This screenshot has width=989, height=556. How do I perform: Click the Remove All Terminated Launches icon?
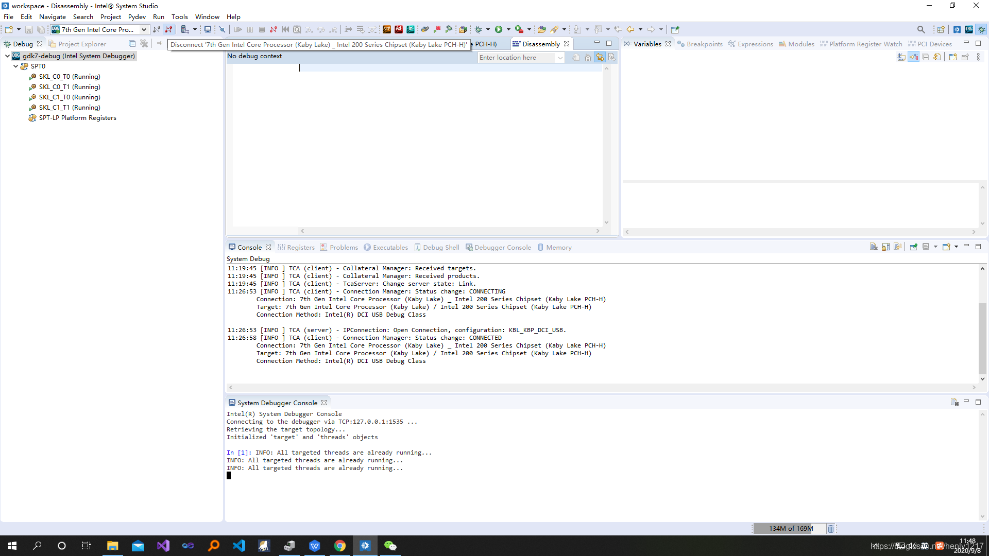coord(144,44)
